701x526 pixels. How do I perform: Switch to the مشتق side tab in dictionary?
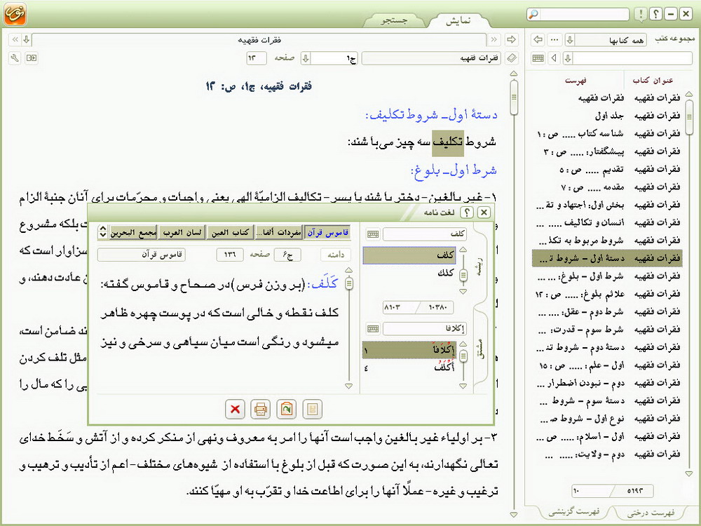(479, 349)
